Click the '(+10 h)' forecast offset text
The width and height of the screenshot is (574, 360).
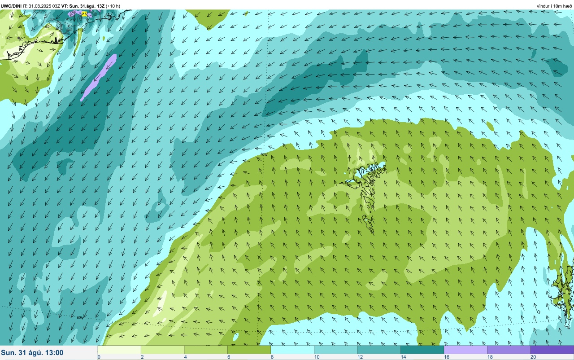pos(113,6)
